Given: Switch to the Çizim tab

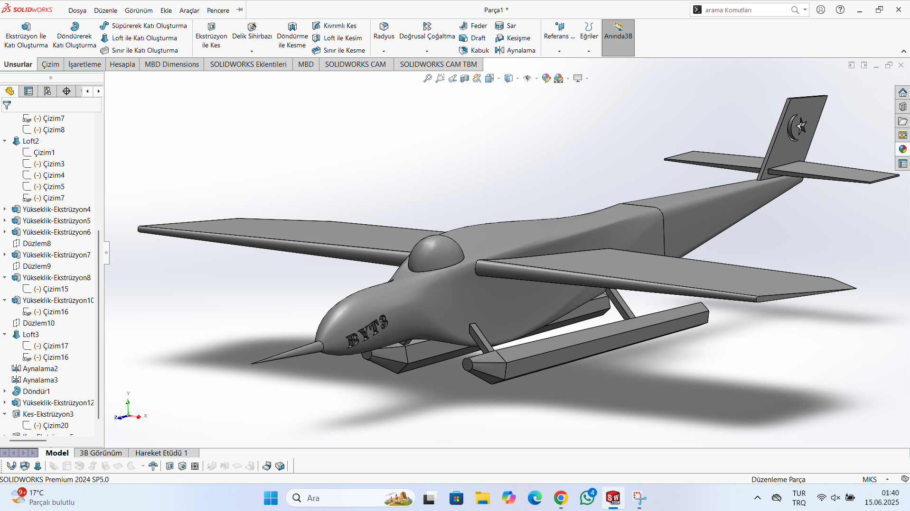Looking at the screenshot, I should pos(50,64).
